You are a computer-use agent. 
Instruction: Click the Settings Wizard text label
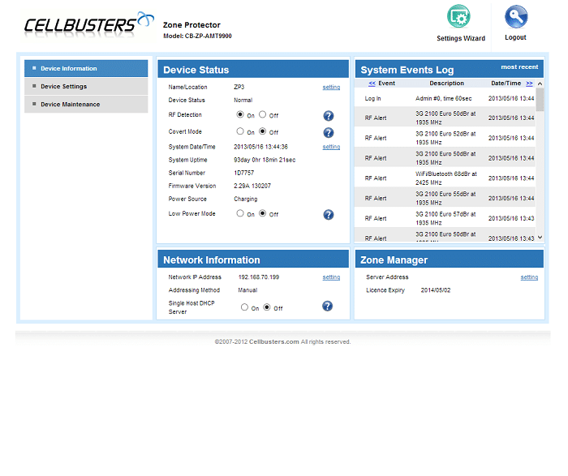[x=461, y=38]
